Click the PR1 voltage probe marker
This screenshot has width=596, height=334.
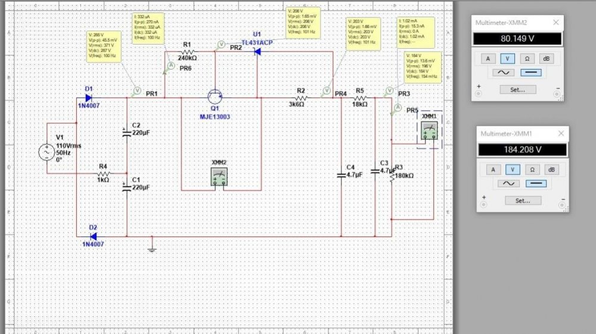136,90
